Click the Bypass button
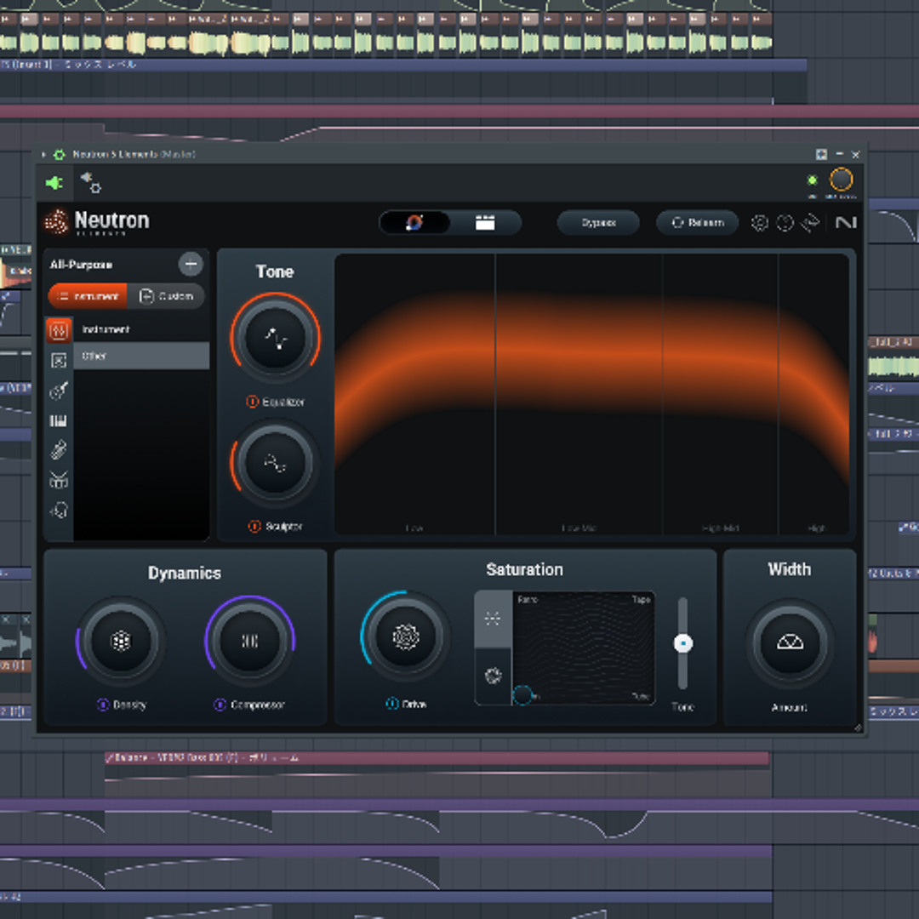 pyautogui.click(x=598, y=223)
